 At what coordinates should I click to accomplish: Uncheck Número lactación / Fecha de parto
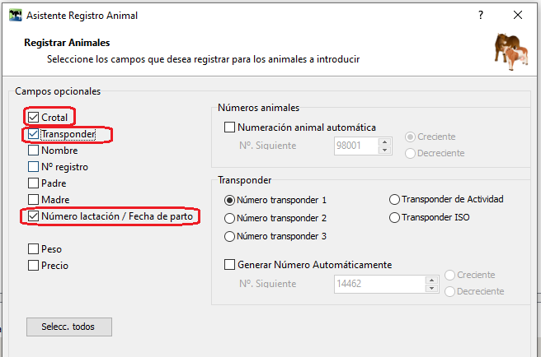click(33, 216)
